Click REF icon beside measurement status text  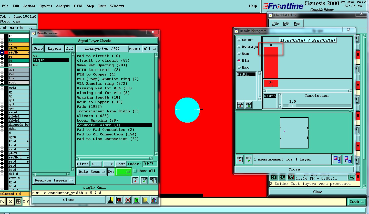click(249, 159)
